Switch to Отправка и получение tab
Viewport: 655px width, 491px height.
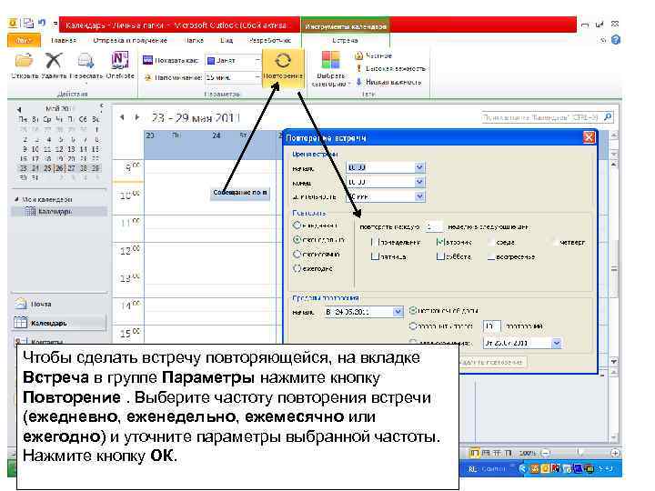130,41
